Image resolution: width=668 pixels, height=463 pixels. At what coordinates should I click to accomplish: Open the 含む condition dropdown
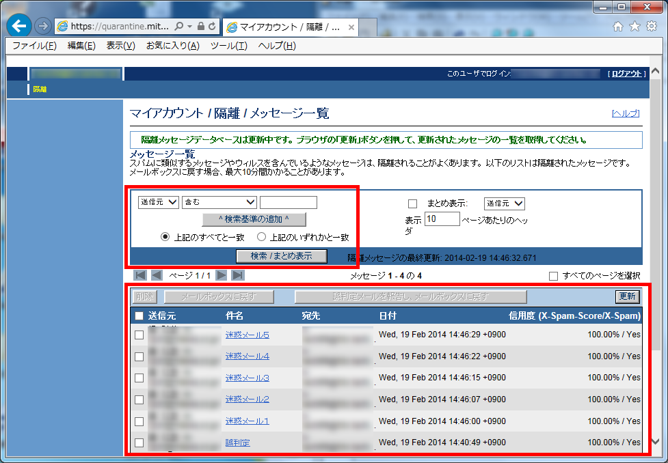click(x=219, y=202)
